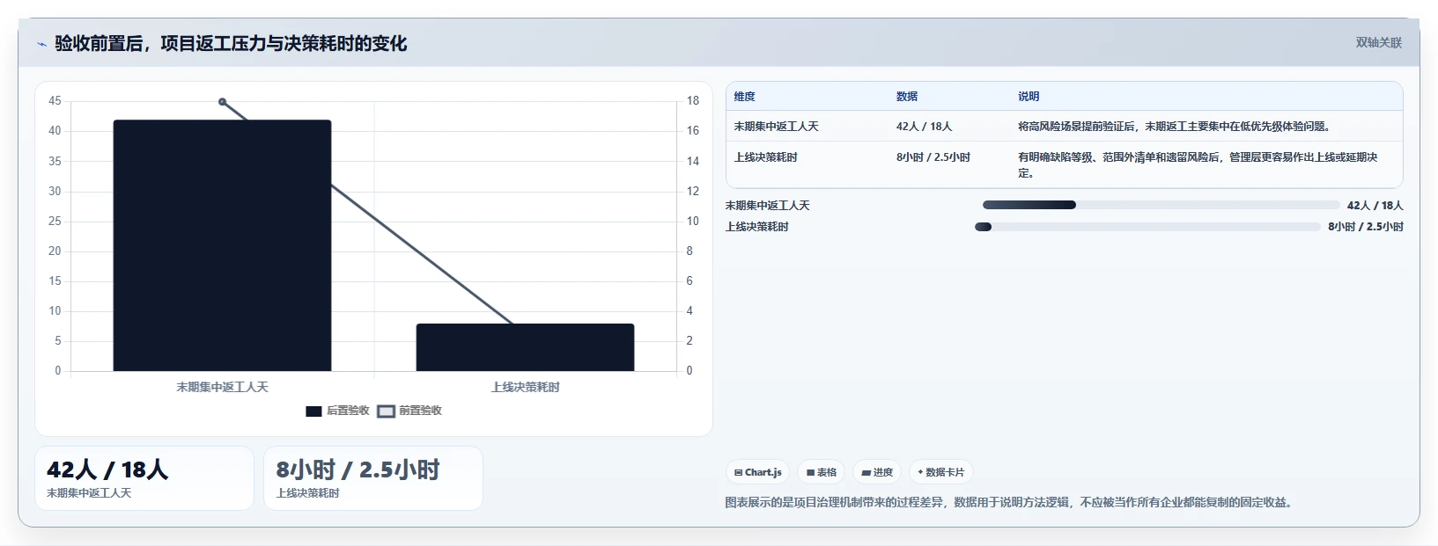The image size is (1438, 546).
Task: Click left axis tick label 45
Action: 55,101
